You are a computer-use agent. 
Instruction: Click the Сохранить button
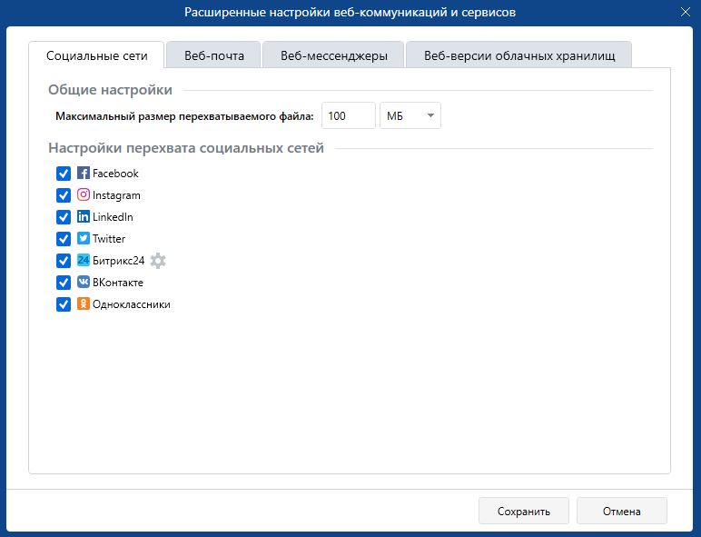click(524, 511)
